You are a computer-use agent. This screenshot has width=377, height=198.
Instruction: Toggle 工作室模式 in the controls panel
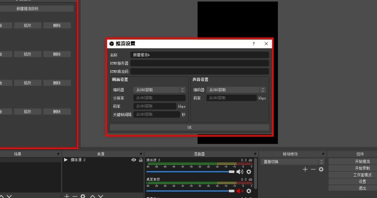pyautogui.click(x=353, y=175)
